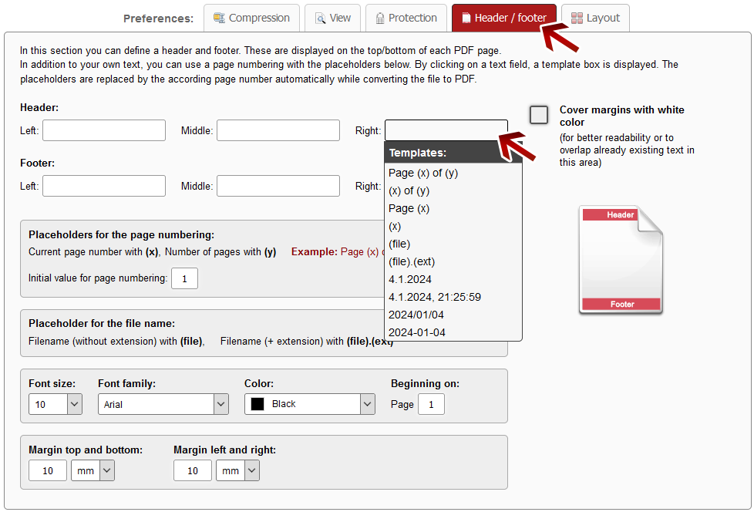
Task: Click the initial page numbering value field
Action: [x=184, y=278]
